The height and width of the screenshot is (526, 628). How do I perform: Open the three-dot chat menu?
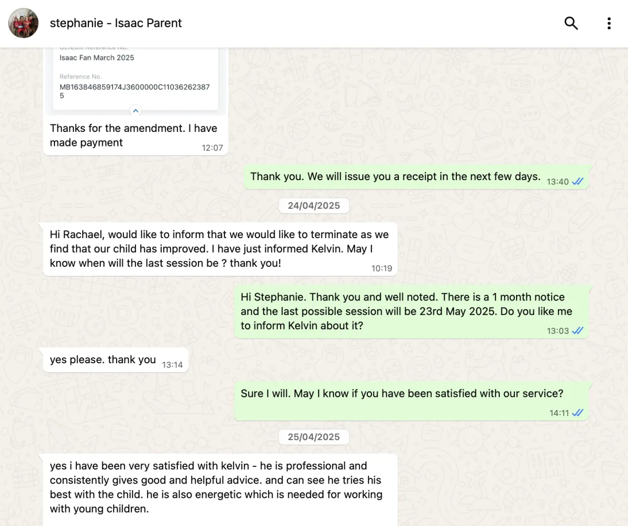tap(609, 23)
